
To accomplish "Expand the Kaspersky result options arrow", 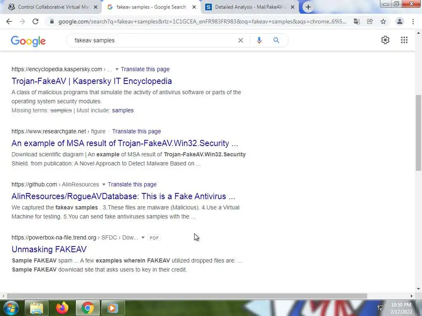I will coord(117,69).
